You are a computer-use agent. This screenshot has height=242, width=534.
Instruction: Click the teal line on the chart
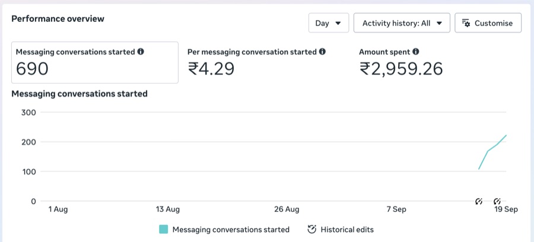tap(492, 152)
